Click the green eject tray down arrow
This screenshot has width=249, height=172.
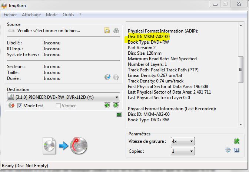pos(116,105)
